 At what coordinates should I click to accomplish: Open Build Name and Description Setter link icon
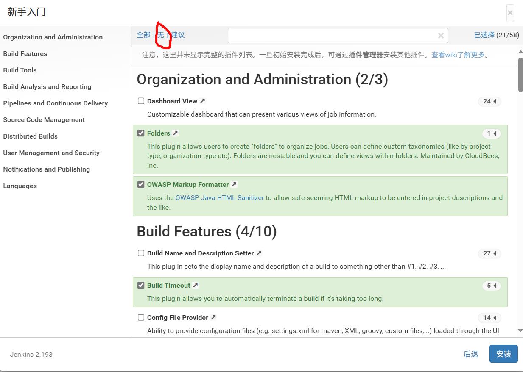[x=259, y=253]
